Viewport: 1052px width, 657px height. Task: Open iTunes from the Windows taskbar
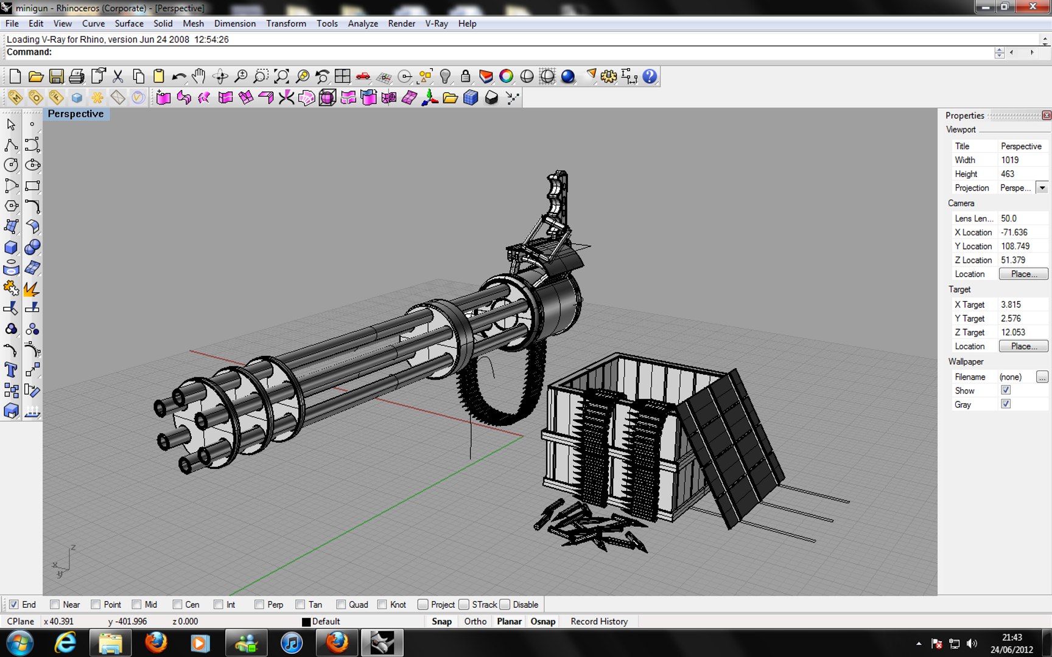tap(292, 643)
